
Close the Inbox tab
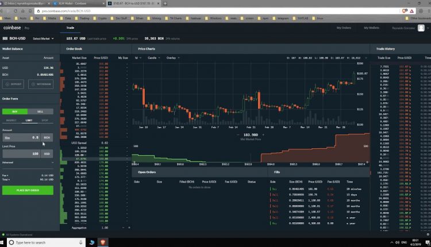[49, 3]
